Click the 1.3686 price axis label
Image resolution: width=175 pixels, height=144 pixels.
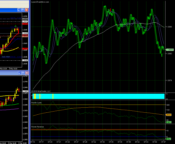point(169,27)
